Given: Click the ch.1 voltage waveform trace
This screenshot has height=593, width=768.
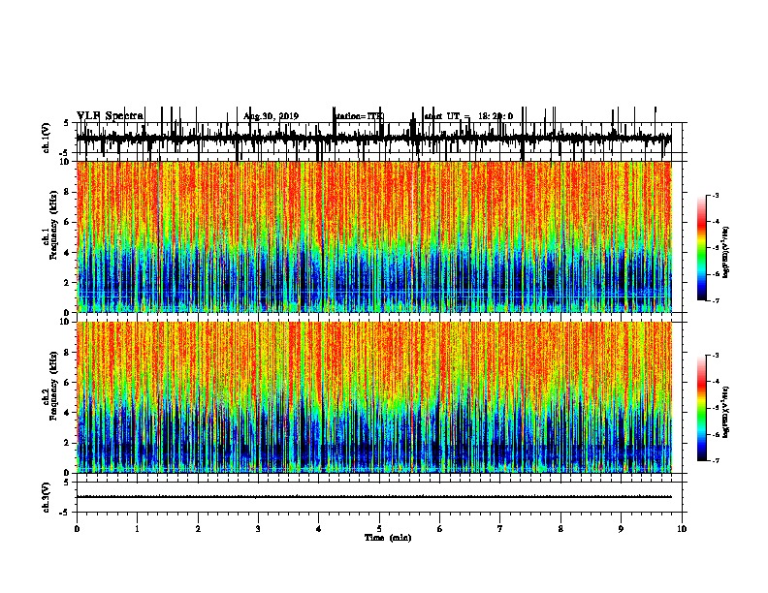Looking at the screenshot, I should coord(373,138).
